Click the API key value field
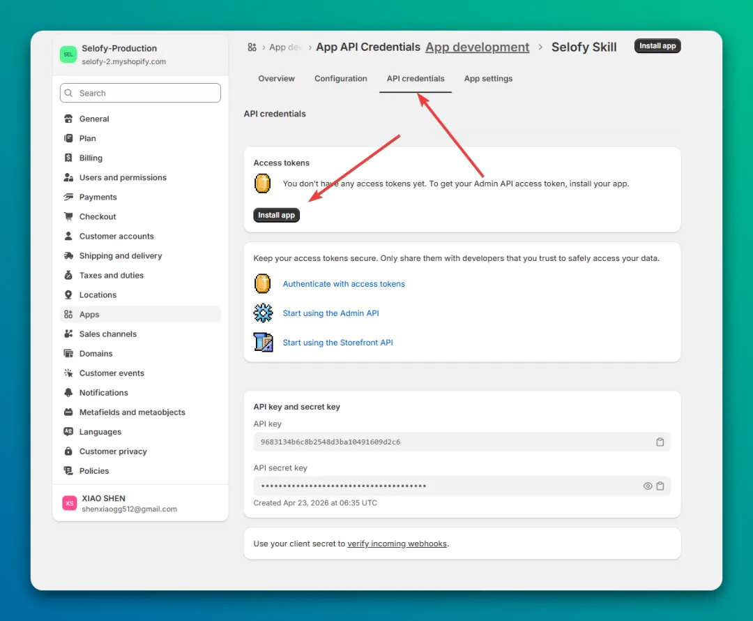 pyautogui.click(x=462, y=442)
